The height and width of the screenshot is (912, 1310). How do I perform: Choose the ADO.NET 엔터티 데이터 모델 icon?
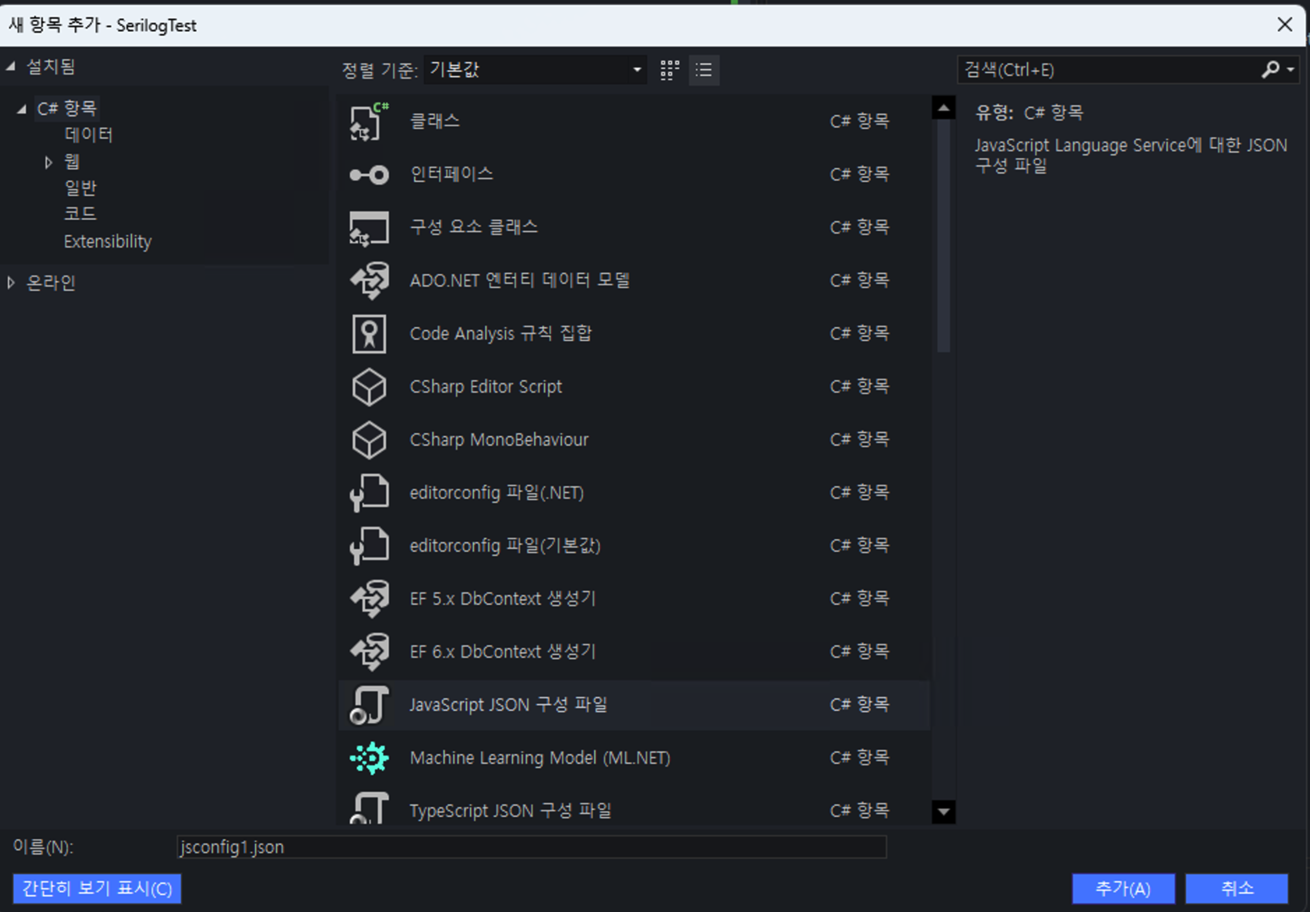coord(369,281)
